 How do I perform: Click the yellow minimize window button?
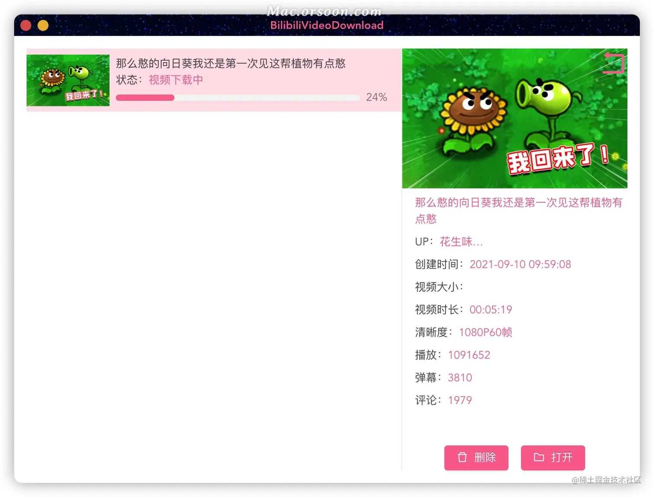click(x=43, y=25)
